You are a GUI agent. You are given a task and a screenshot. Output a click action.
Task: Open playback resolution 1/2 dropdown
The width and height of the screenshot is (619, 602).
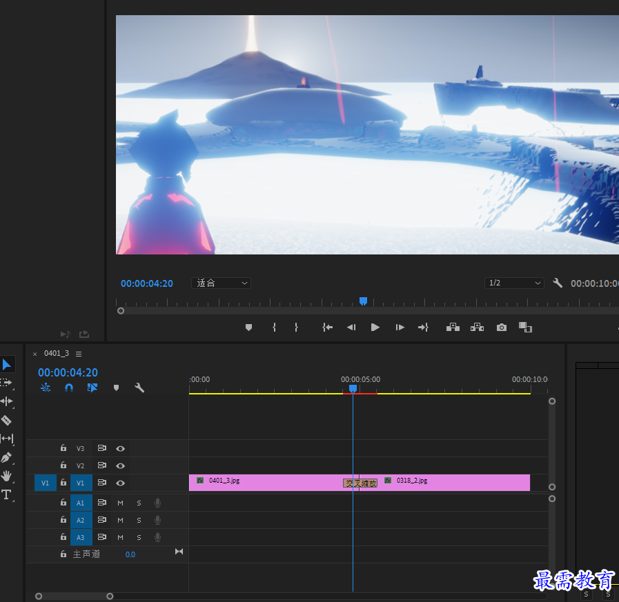click(x=514, y=283)
